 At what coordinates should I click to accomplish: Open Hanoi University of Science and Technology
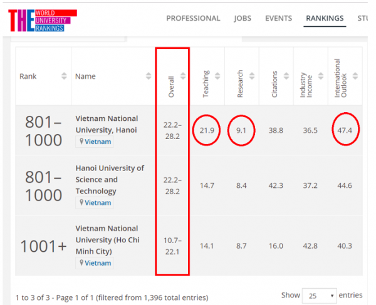tap(110, 179)
